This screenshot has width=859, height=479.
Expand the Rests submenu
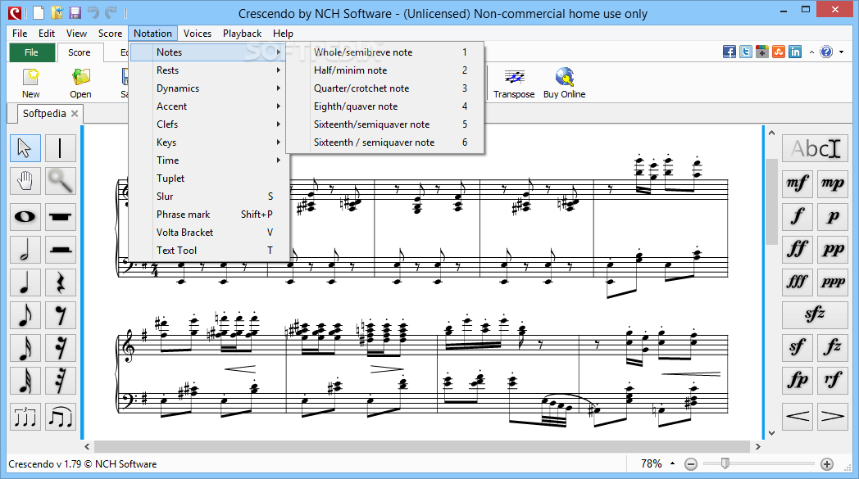(208, 70)
